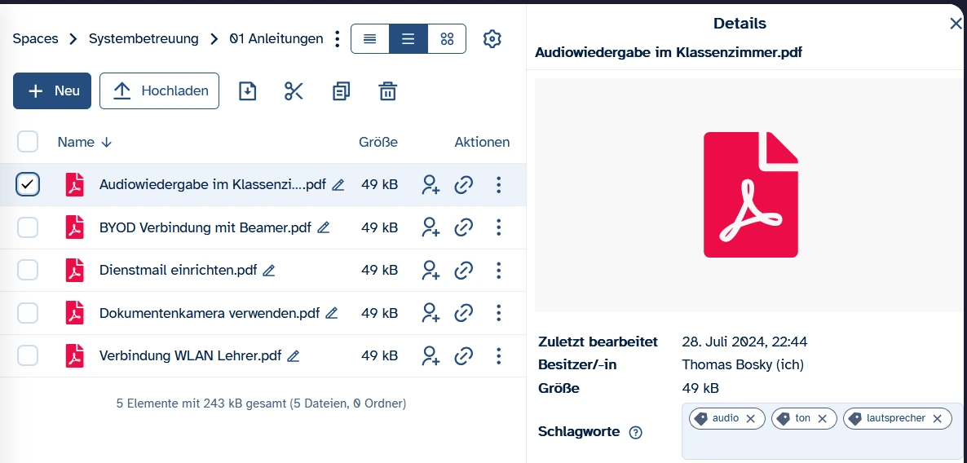Open the 01 Anleitungen folder context menu
967x463 pixels.
pyautogui.click(x=338, y=39)
